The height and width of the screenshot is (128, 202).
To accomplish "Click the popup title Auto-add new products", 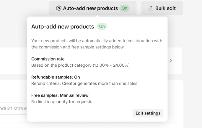I will (63, 27).
